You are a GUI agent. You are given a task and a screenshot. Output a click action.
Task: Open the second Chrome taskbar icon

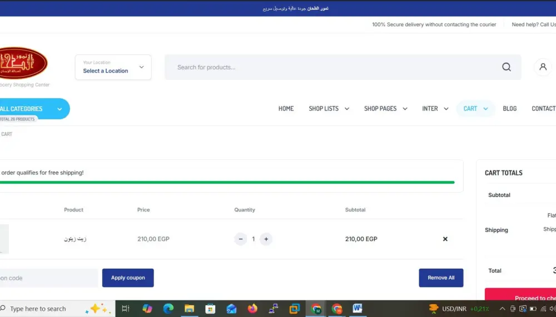[336, 309]
